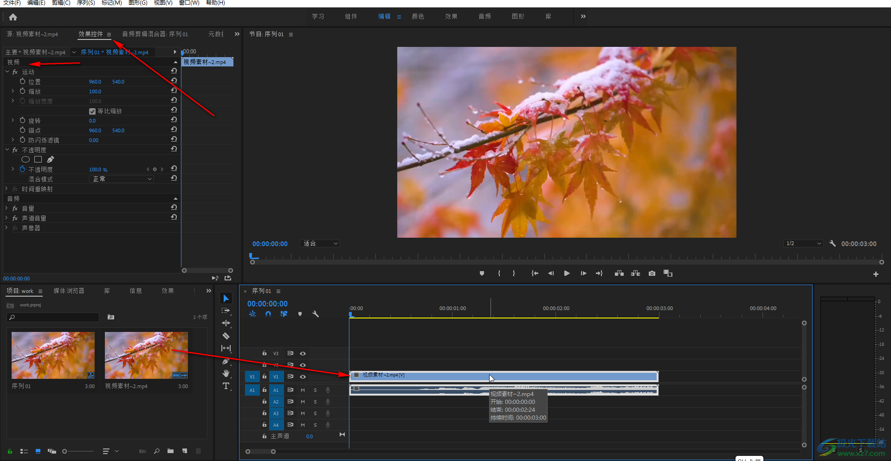Play the program monitor video
891x461 pixels.
click(x=567, y=273)
